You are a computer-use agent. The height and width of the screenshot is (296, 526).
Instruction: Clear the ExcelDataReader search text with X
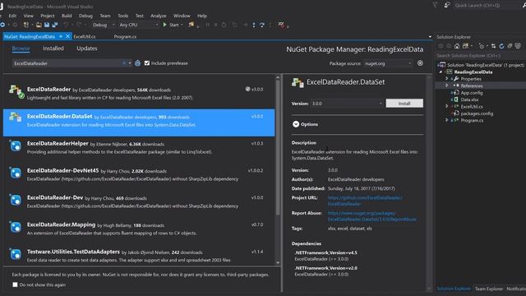click(124, 63)
